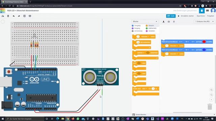Click the palette repeat-while block
The width and height of the screenshot is (216, 121).
coord(145,55)
